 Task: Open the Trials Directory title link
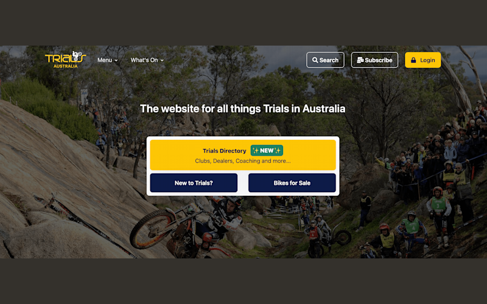[x=224, y=151]
